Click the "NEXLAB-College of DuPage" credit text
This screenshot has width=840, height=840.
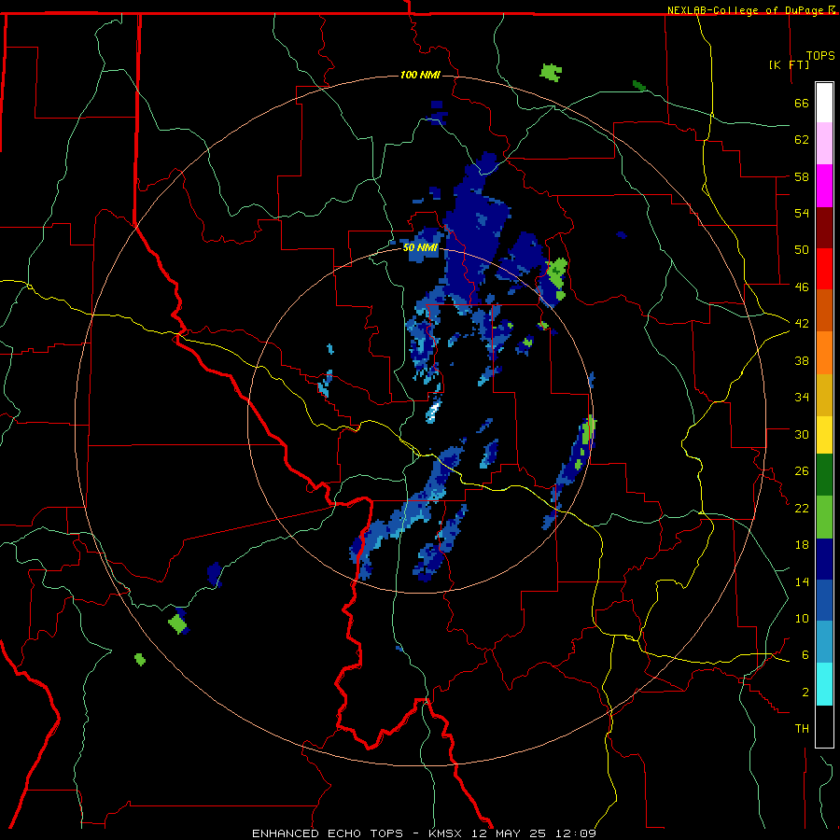point(747,10)
